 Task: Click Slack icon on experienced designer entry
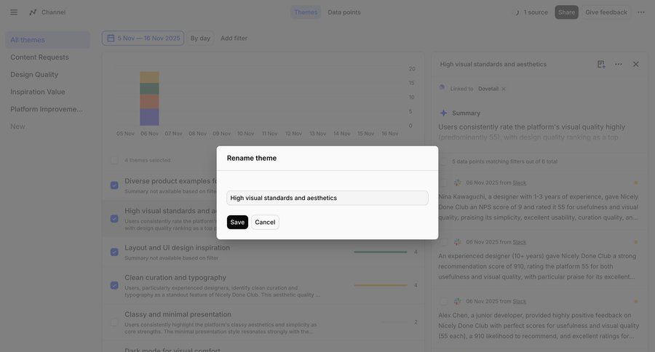458,242
